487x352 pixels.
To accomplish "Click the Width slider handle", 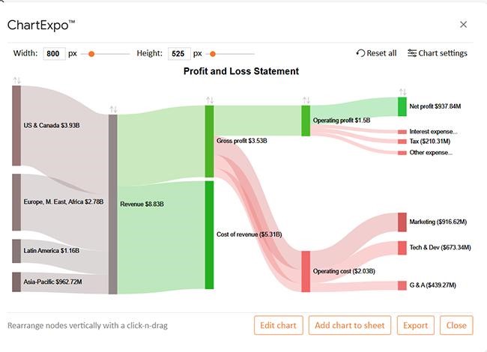I will (91, 54).
